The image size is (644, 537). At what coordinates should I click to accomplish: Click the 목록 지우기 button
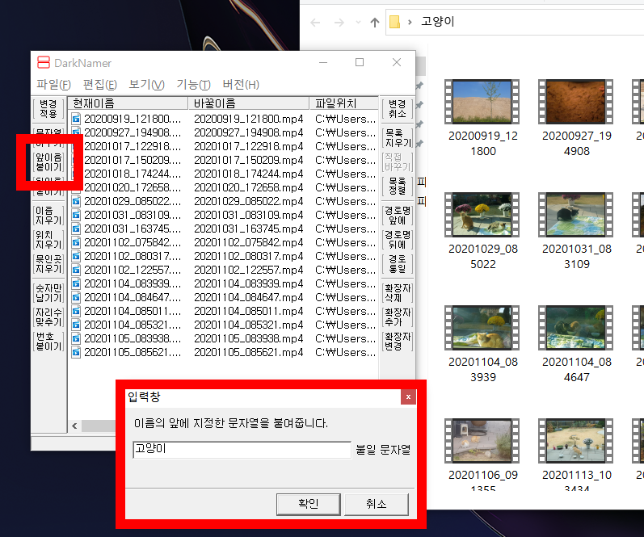[x=398, y=138]
